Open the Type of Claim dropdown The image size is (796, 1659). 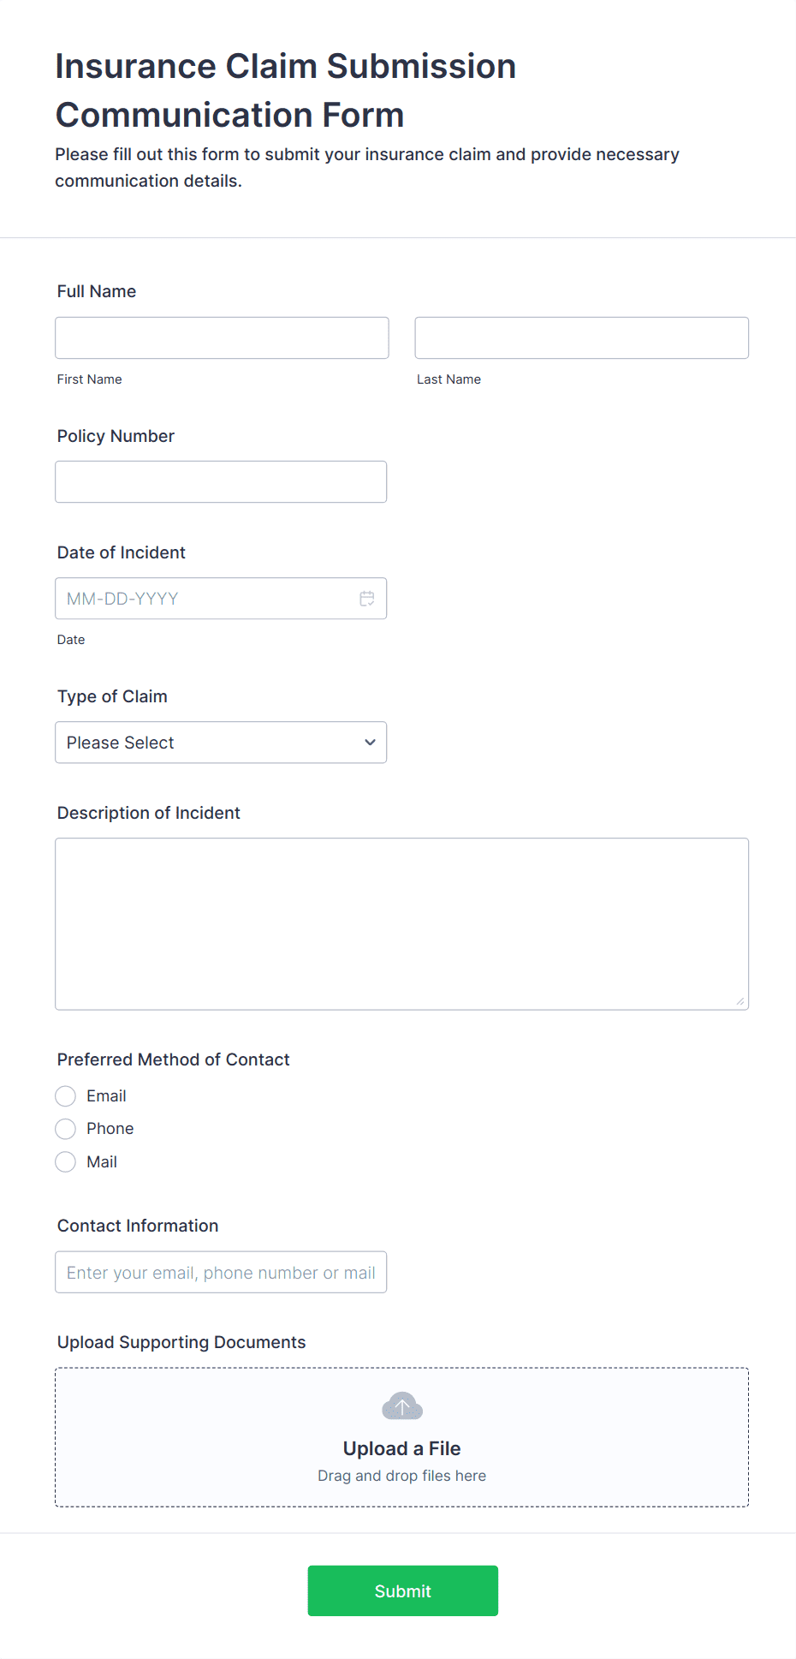221,742
